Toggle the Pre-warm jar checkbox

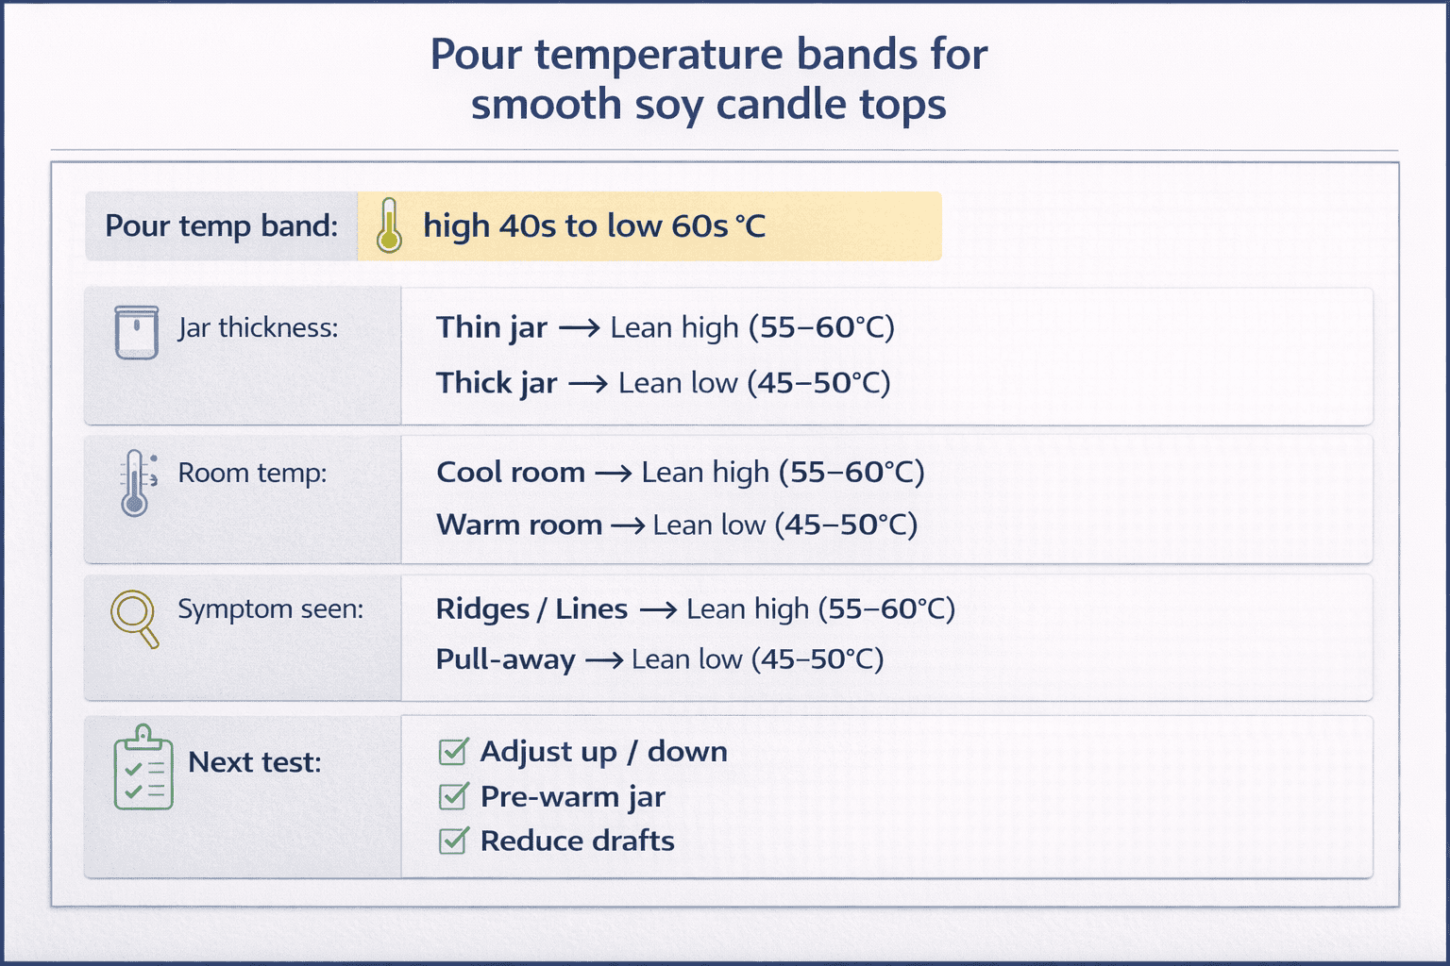coord(453,797)
